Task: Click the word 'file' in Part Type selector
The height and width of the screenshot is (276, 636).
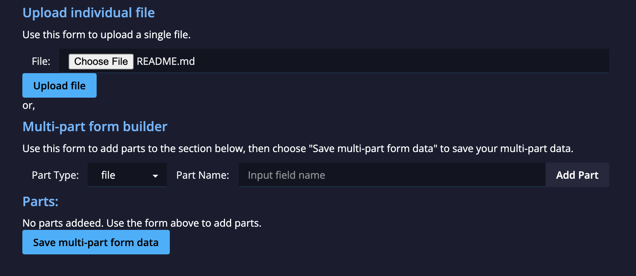Action: click(108, 175)
